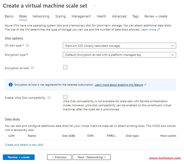184x164 pixels.
Task: Go to the Advanced tab
Action: click(x=119, y=16)
